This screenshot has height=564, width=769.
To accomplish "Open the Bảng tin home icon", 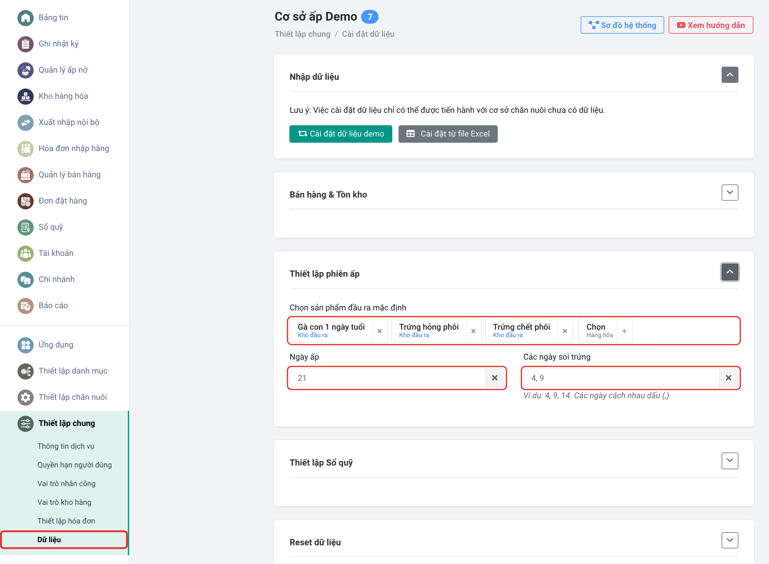I will (25, 18).
